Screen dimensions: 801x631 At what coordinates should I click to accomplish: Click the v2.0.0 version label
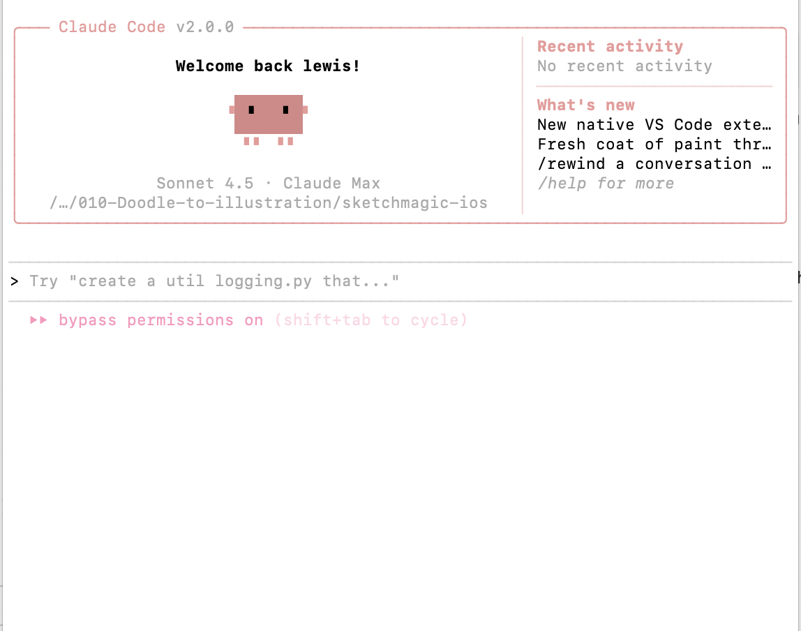click(205, 27)
